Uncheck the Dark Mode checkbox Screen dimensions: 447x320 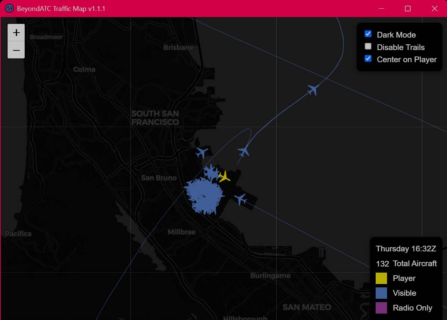pyautogui.click(x=368, y=34)
